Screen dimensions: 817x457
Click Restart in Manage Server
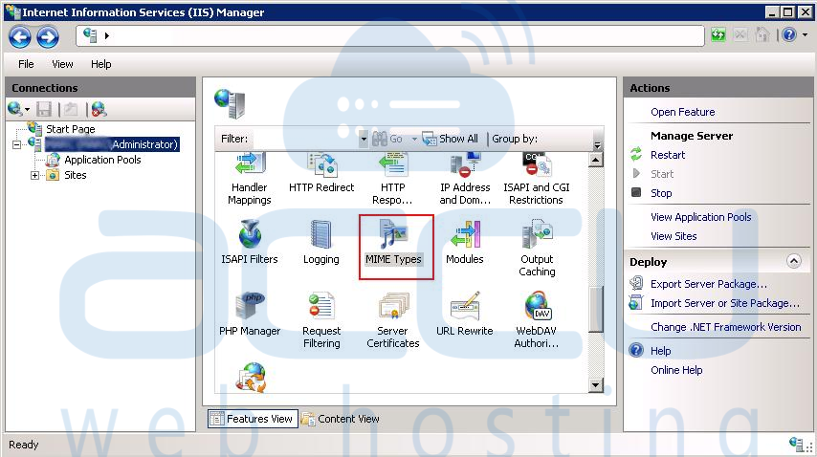[x=668, y=155]
